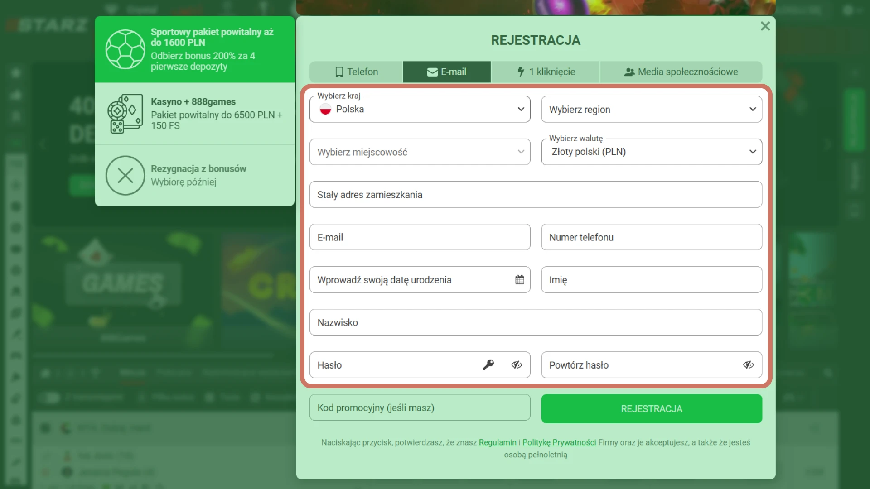Expand the Wybierz region dropdown
The height and width of the screenshot is (489, 870).
[651, 109]
